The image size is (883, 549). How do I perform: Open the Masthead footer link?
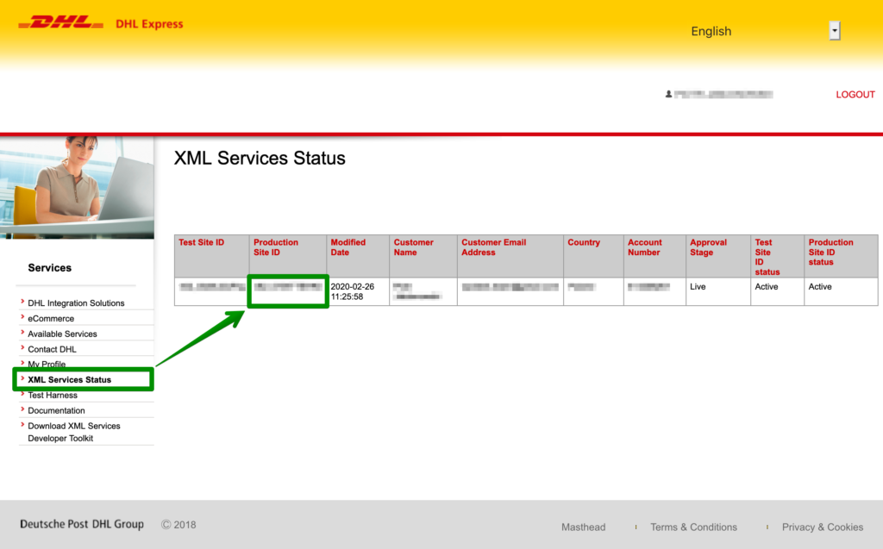tap(583, 527)
